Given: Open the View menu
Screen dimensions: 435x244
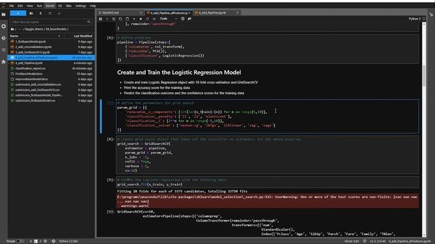Looking at the screenshot, I should coord(30,6).
